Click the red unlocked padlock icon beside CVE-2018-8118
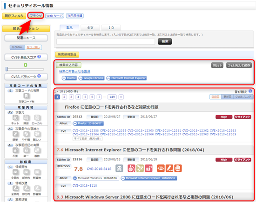Viewport: 256px width, 202px height. point(148,168)
